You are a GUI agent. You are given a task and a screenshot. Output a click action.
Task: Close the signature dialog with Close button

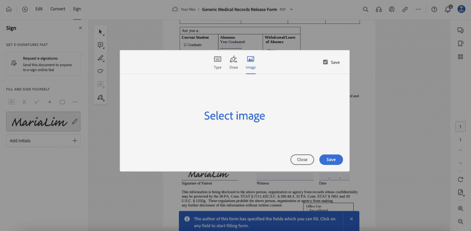(x=302, y=160)
